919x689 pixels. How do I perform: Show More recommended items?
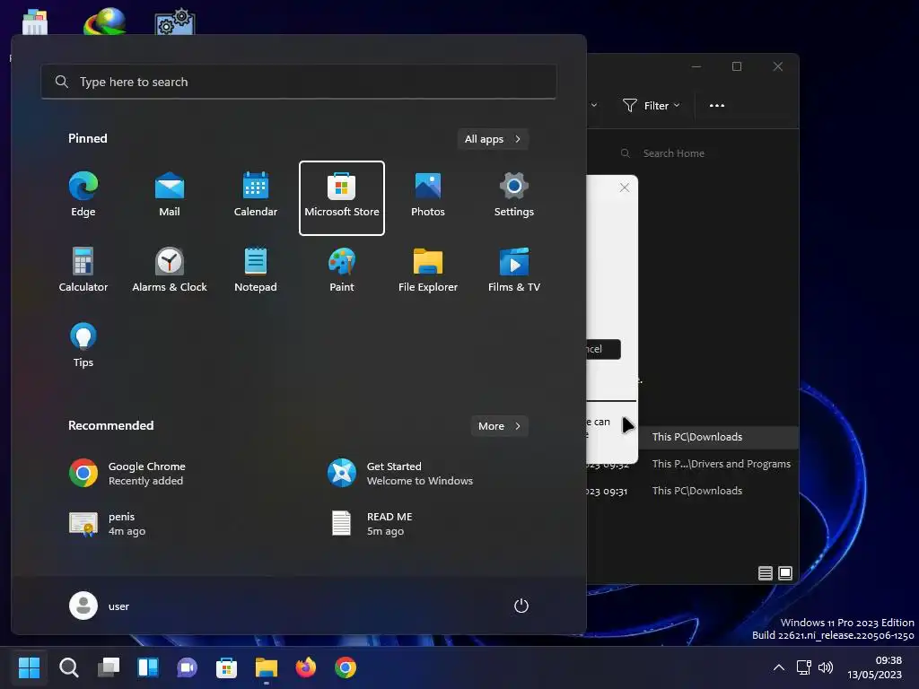[499, 426]
